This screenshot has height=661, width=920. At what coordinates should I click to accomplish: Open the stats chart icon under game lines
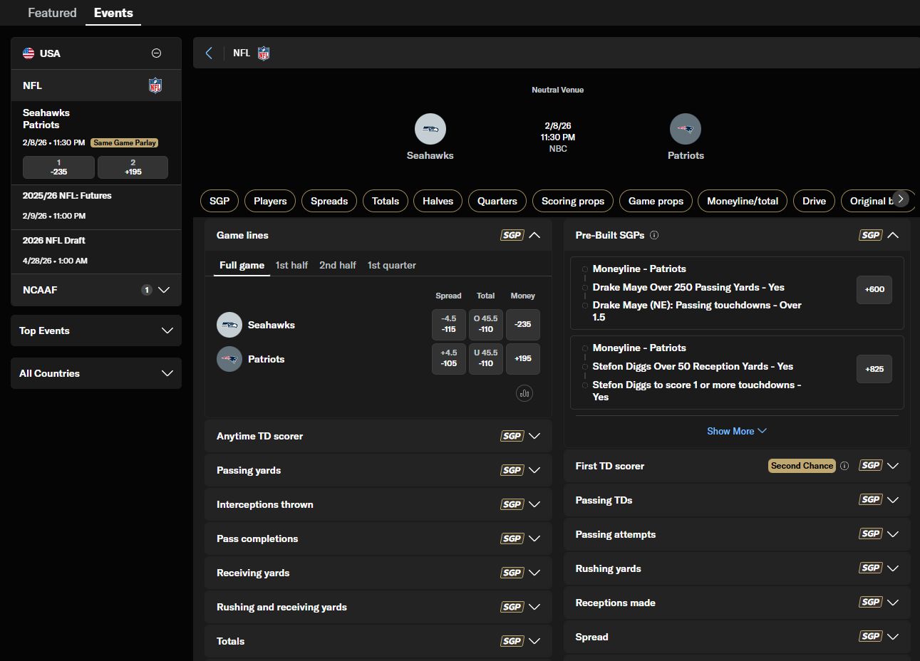tap(524, 393)
